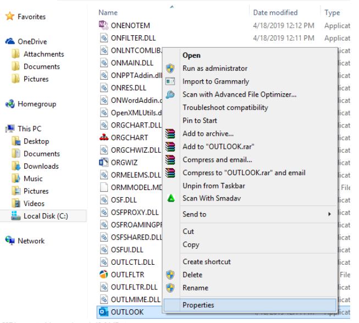Click the OUTLOOK application icon

pyautogui.click(x=103, y=312)
